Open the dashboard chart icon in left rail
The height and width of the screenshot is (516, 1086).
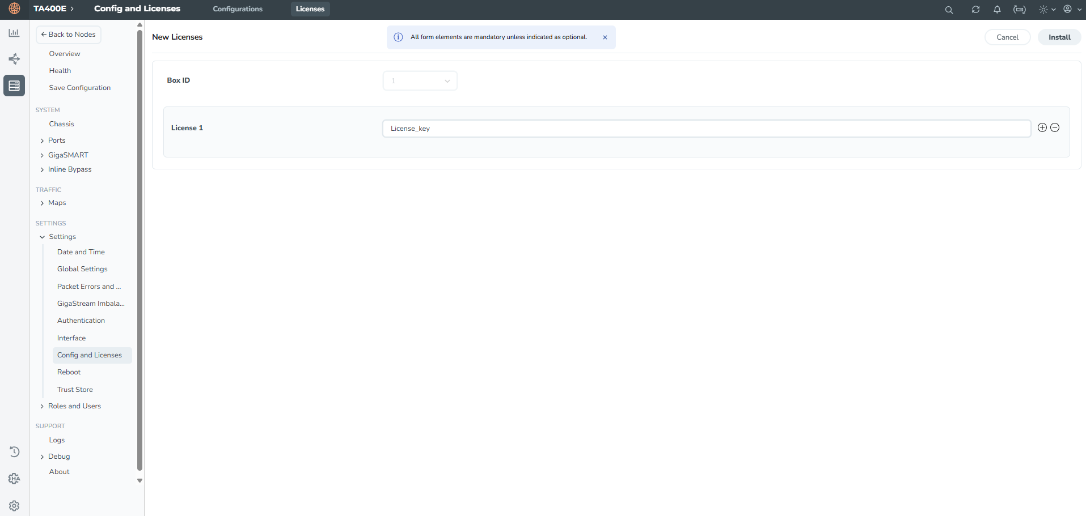coord(14,33)
